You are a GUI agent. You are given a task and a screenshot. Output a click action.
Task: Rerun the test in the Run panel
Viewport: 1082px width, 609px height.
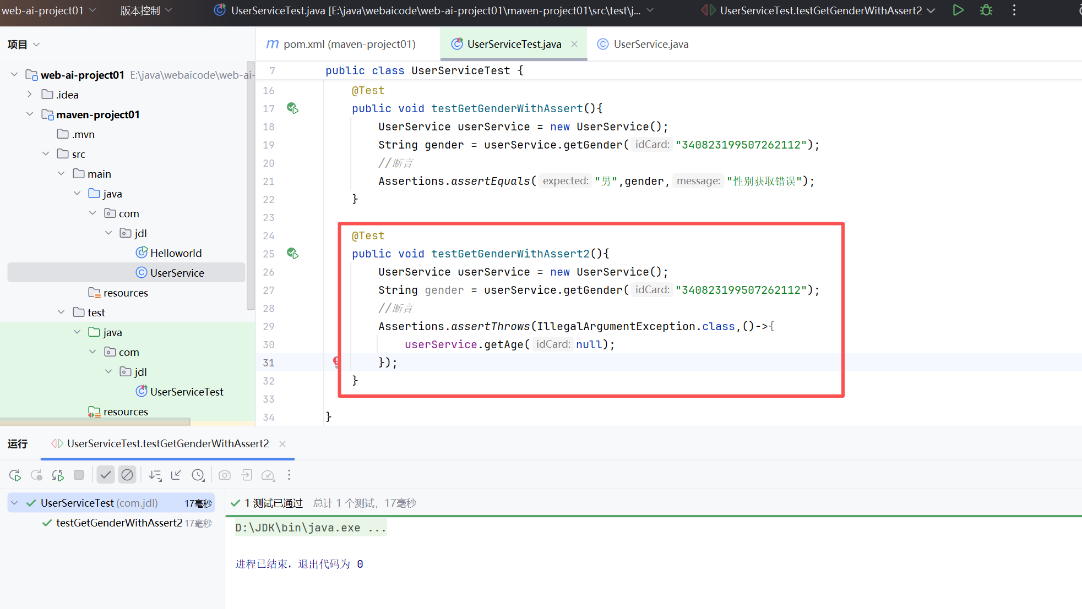[x=15, y=475]
